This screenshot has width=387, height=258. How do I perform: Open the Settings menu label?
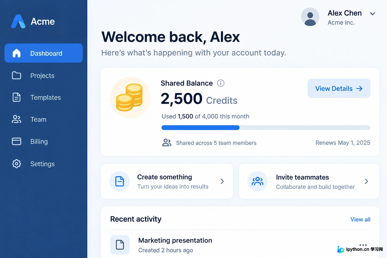coord(43,164)
